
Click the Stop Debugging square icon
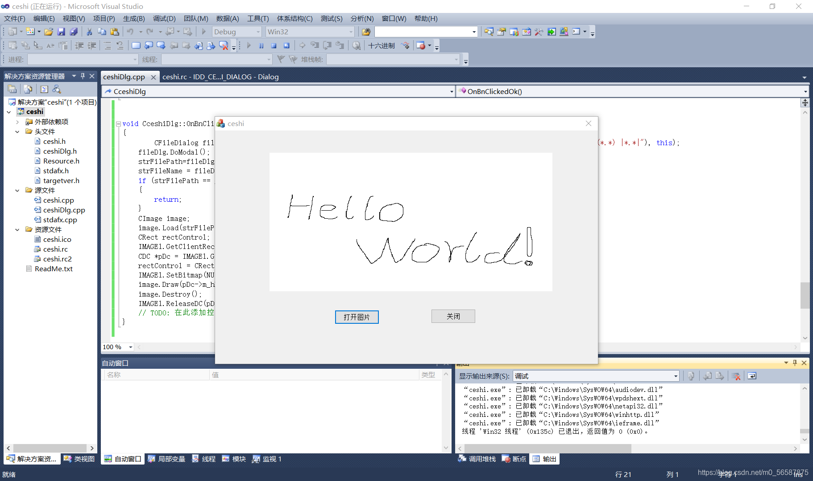pyautogui.click(x=274, y=45)
